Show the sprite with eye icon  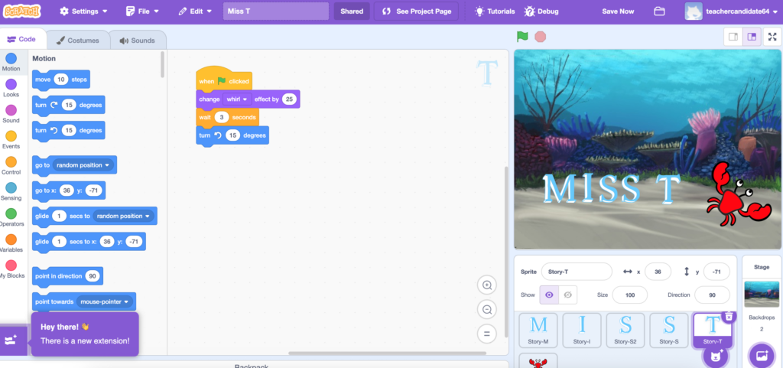pos(548,295)
